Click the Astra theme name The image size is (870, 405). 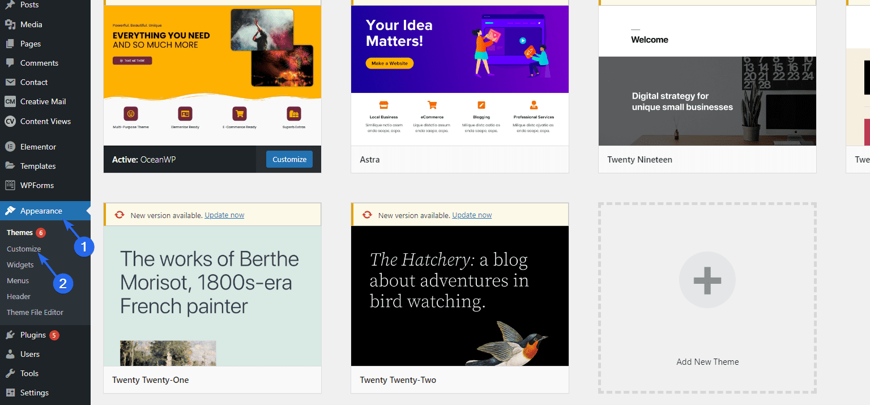[x=370, y=160]
